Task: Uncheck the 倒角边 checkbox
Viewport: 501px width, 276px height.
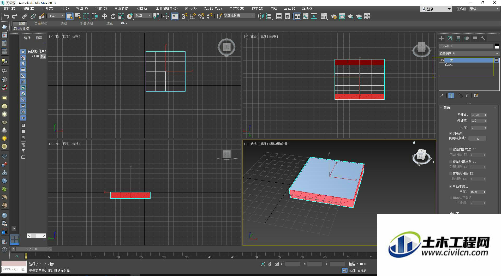Action: point(451,133)
